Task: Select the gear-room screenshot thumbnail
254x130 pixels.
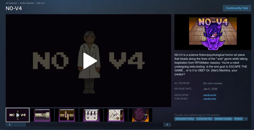Action: pyautogui.click(x=116, y=115)
